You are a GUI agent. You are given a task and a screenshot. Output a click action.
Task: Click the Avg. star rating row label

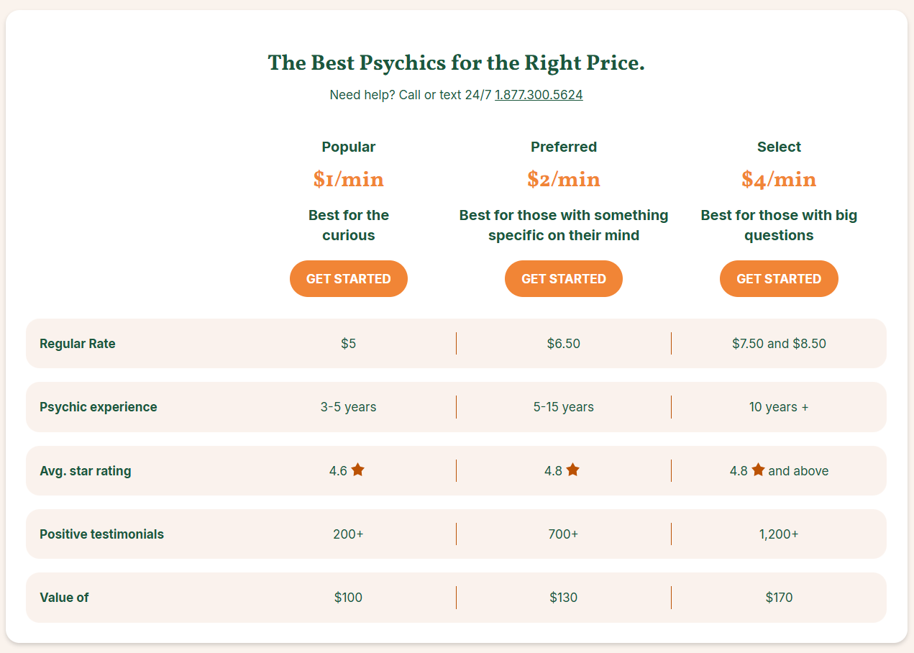tap(86, 471)
